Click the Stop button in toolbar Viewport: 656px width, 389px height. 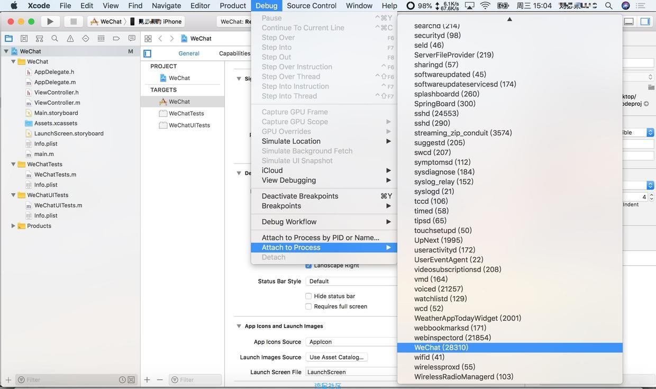click(74, 22)
